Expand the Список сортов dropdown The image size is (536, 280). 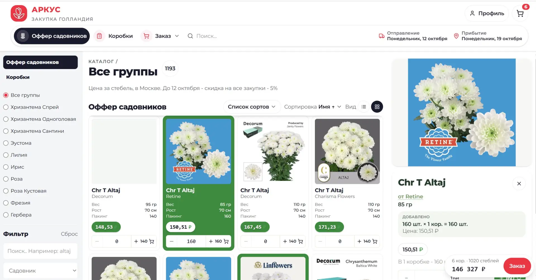pyautogui.click(x=252, y=107)
